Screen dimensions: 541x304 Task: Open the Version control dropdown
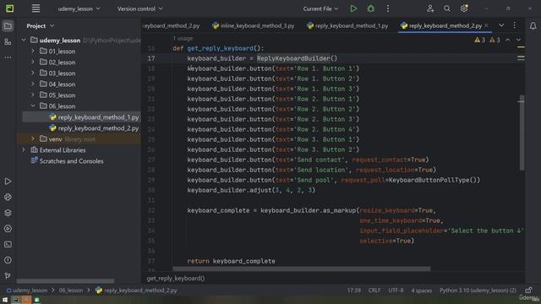(x=139, y=8)
